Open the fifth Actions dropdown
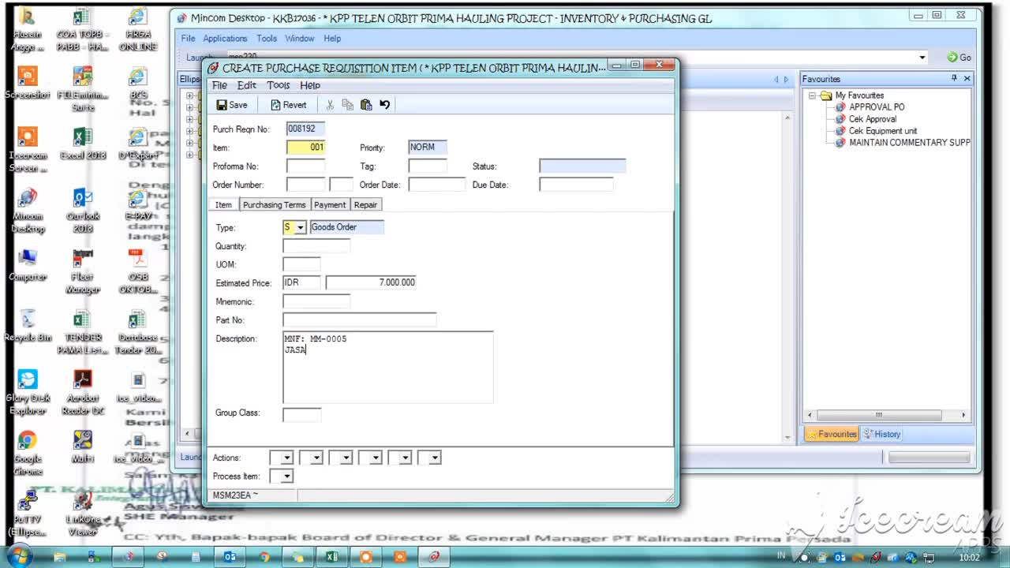 [x=405, y=458]
